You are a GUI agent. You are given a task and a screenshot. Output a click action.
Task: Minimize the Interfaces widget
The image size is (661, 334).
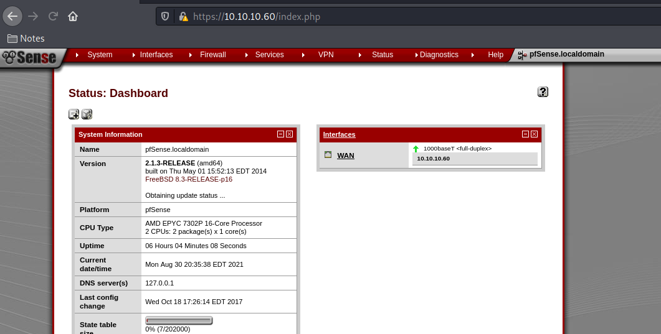coord(525,134)
